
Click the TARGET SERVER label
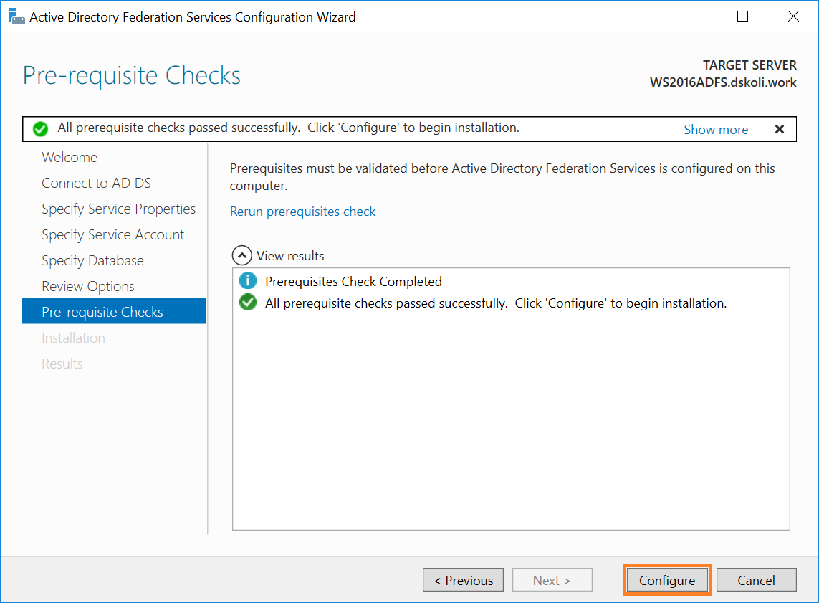pyautogui.click(x=749, y=65)
